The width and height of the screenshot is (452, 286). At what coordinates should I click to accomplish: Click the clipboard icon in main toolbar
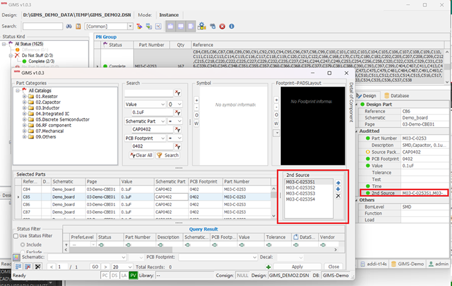78,26
